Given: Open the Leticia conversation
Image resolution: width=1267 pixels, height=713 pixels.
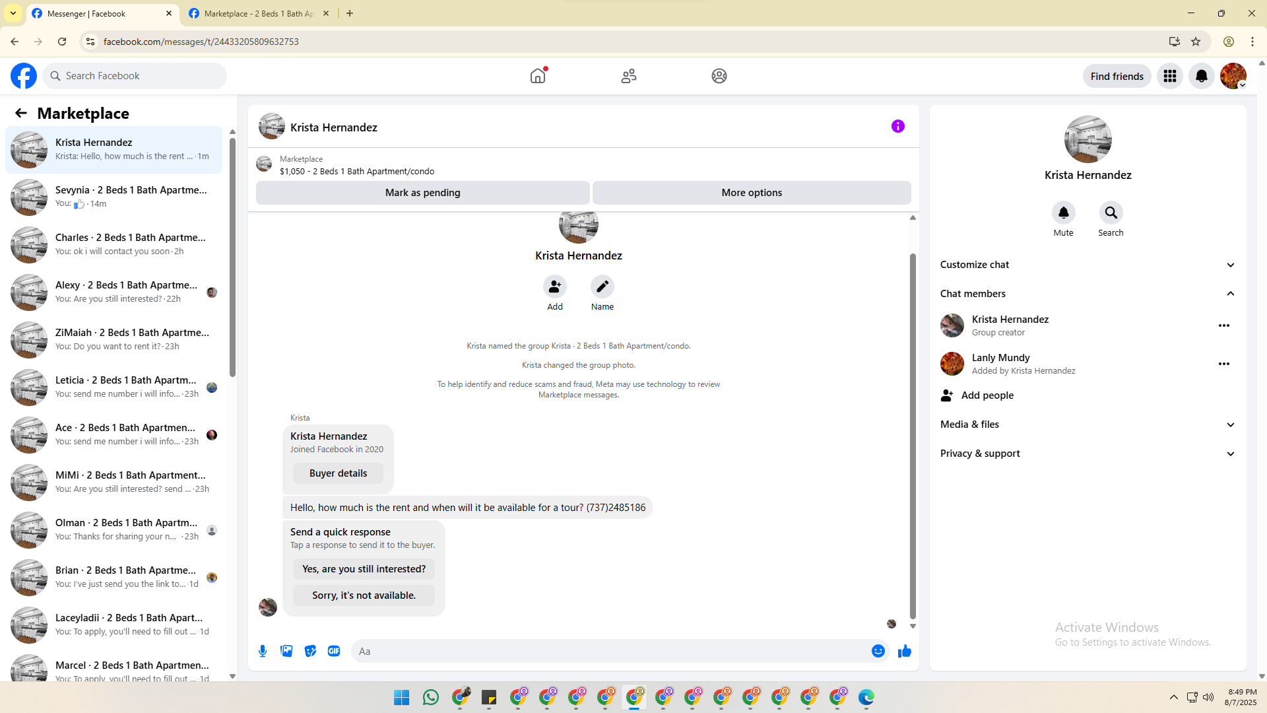Looking at the screenshot, I should click(114, 388).
